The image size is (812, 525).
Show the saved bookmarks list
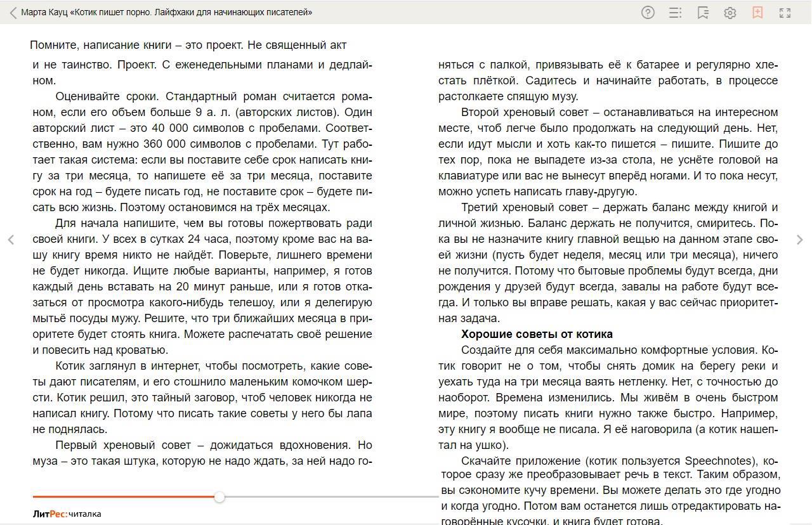pyautogui.click(x=703, y=13)
